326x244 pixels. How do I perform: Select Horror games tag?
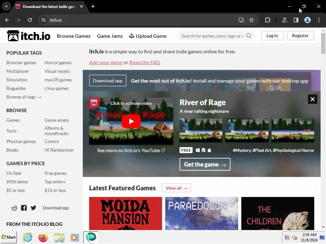(x=58, y=63)
